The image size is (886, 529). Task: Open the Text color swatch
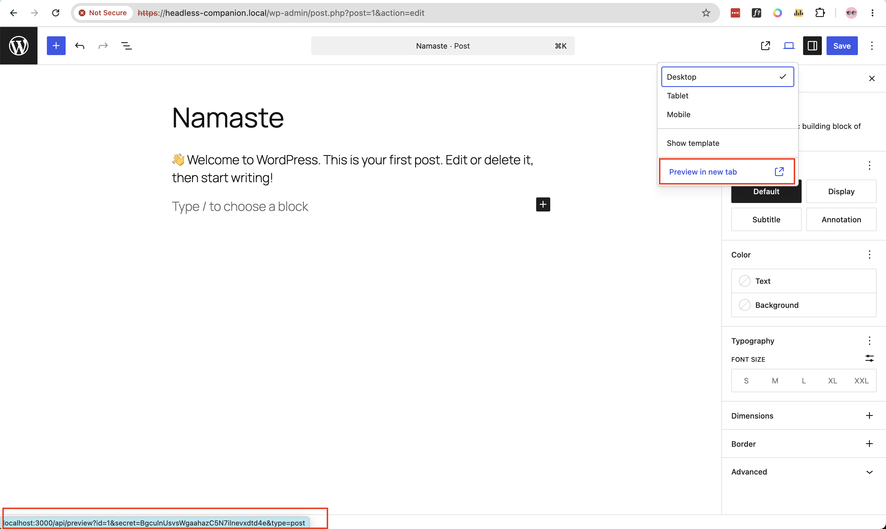click(804, 281)
